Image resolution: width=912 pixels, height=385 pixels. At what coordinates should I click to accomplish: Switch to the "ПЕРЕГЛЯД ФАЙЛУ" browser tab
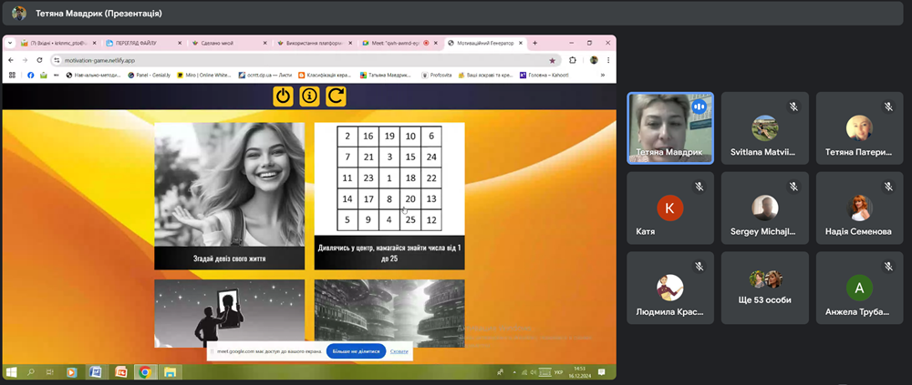tap(137, 43)
